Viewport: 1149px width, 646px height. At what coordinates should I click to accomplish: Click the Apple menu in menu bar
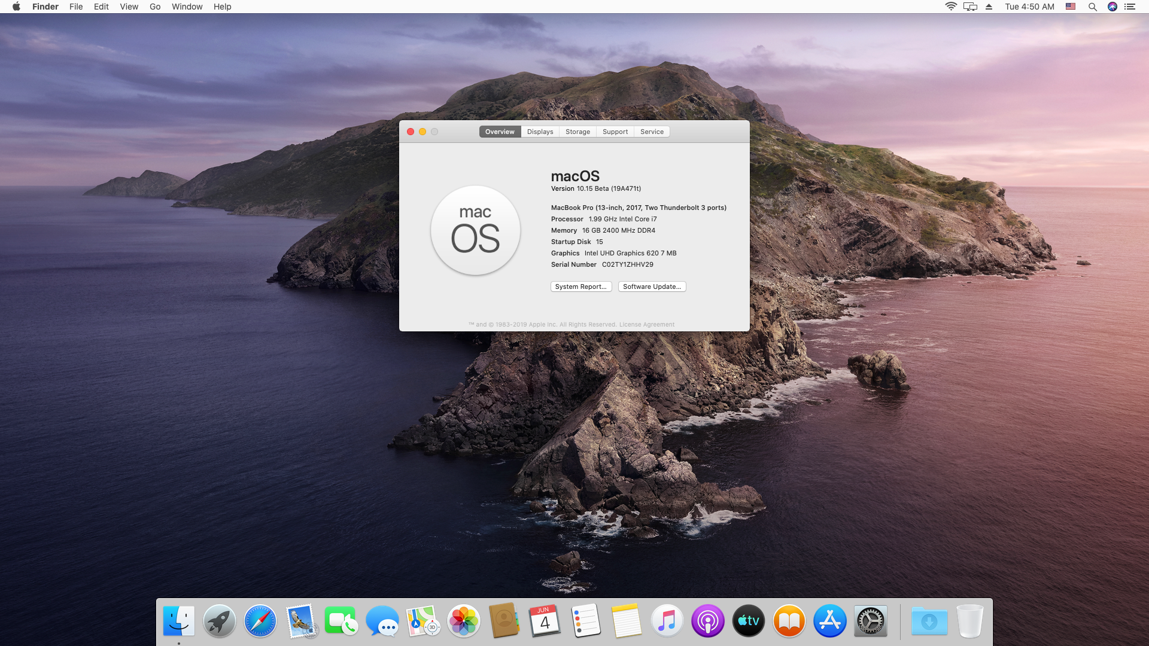tap(16, 7)
